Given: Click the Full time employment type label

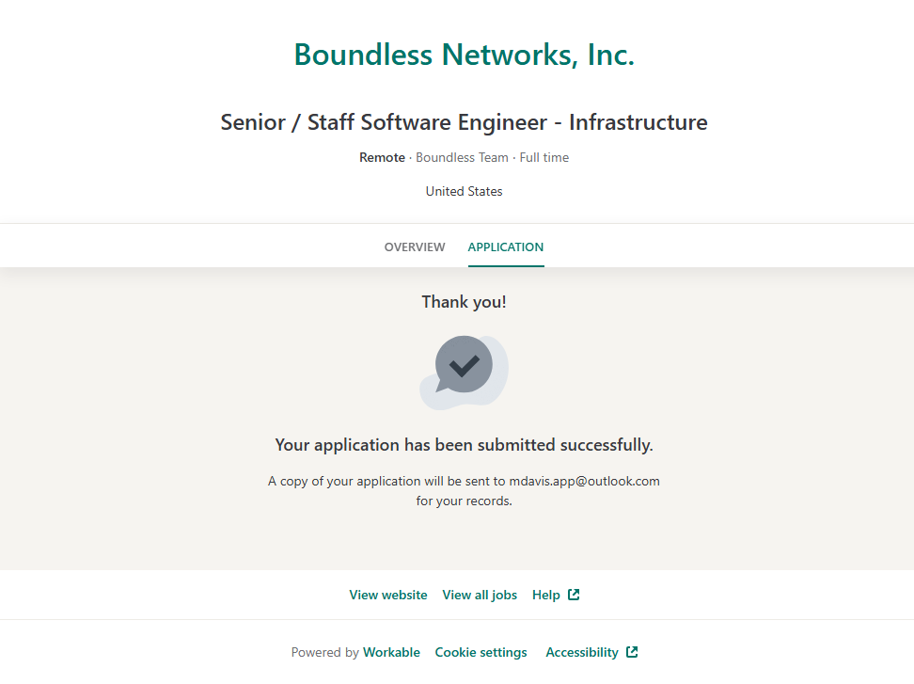Looking at the screenshot, I should (x=544, y=157).
